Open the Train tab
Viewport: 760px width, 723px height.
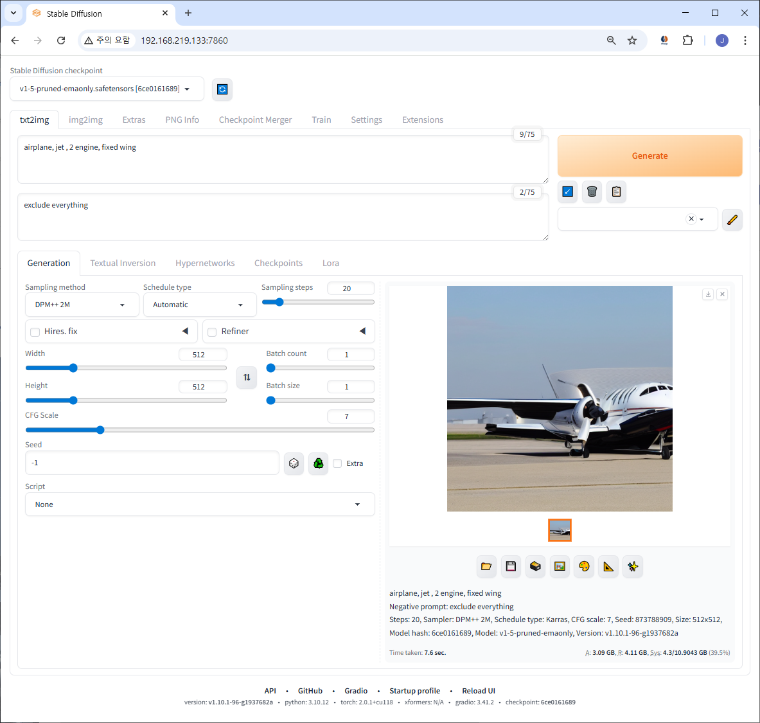click(x=321, y=120)
